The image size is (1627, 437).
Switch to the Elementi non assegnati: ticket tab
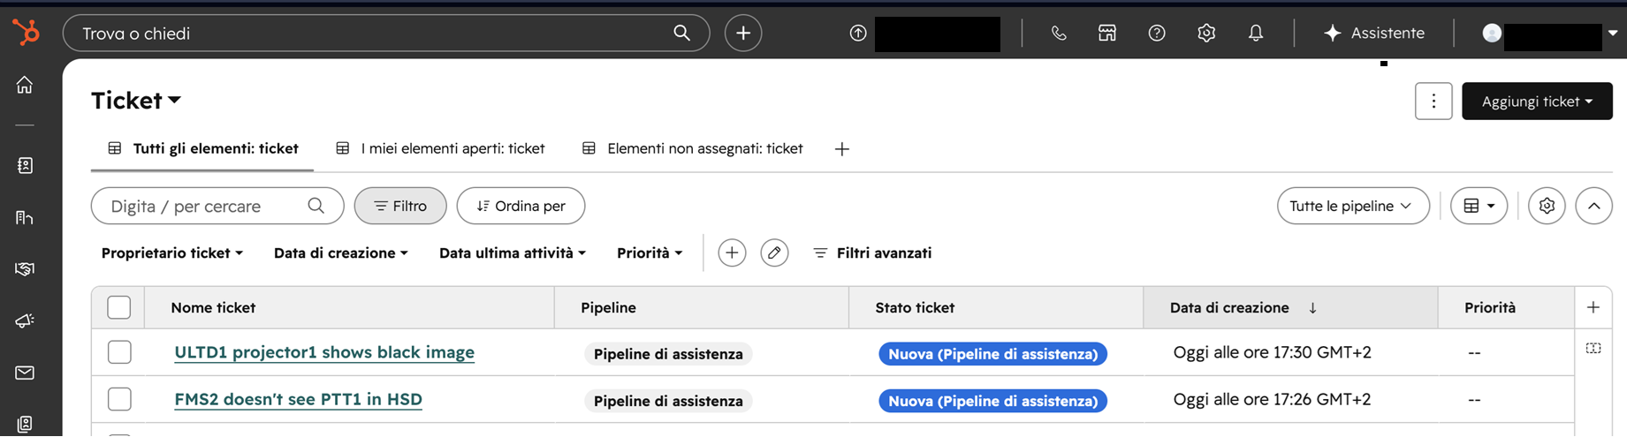point(692,148)
